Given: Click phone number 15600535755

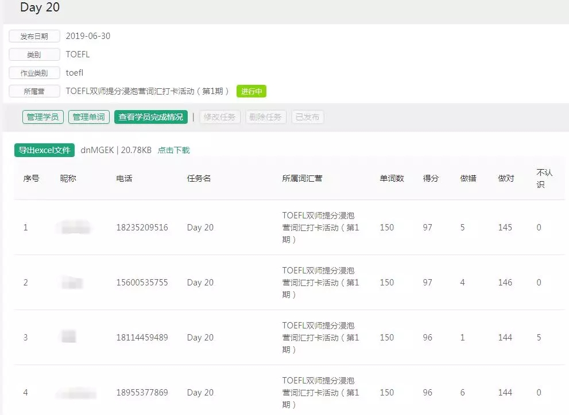Looking at the screenshot, I should pyautogui.click(x=142, y=283).
